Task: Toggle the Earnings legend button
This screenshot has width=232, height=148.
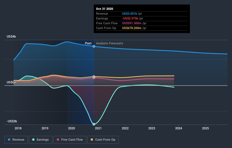Action: pyautogui.click(x=40, y=140)
